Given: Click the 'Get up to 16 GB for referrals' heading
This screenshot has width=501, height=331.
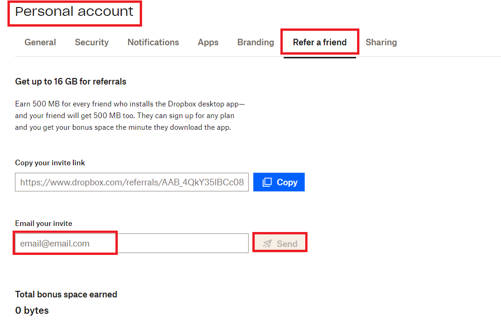Looking at the screenshot, I should [71, 81].
